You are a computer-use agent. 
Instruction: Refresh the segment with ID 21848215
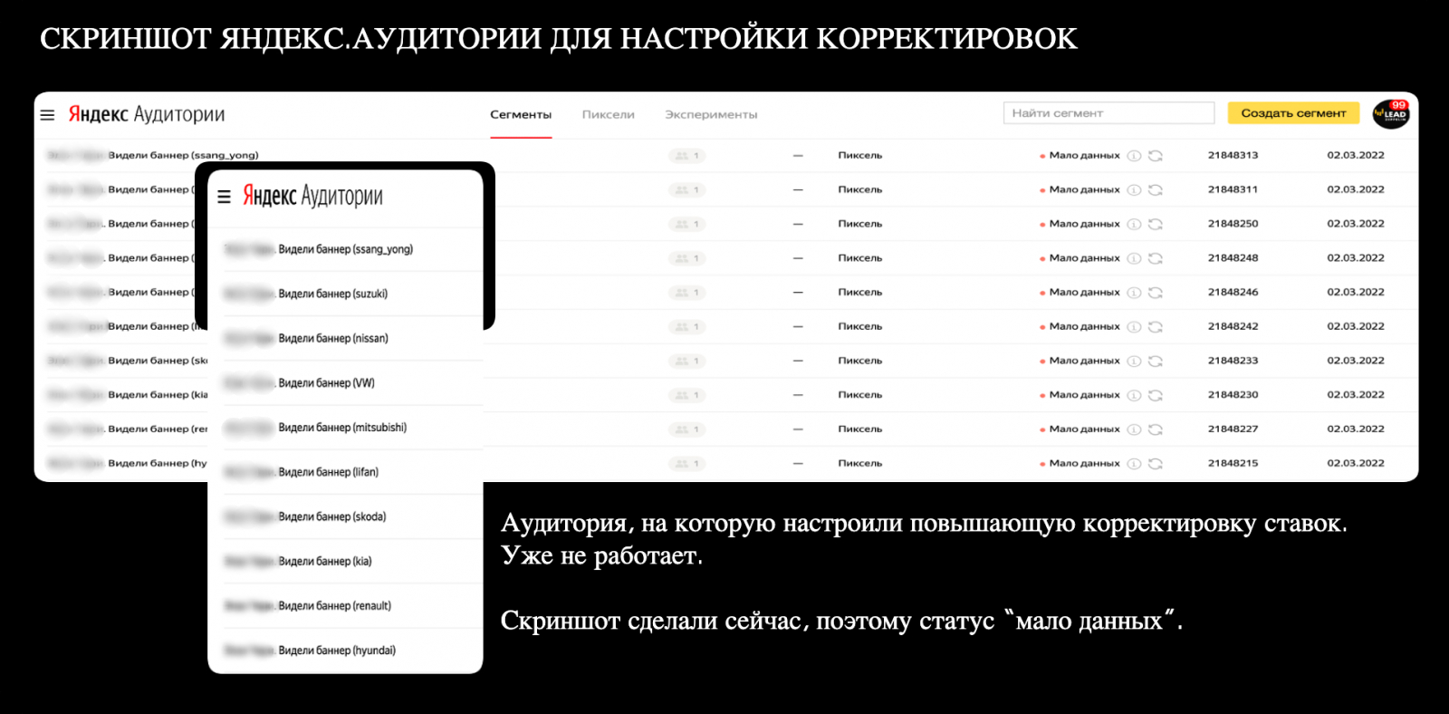pyautogui.click(x=1156, y=464)
